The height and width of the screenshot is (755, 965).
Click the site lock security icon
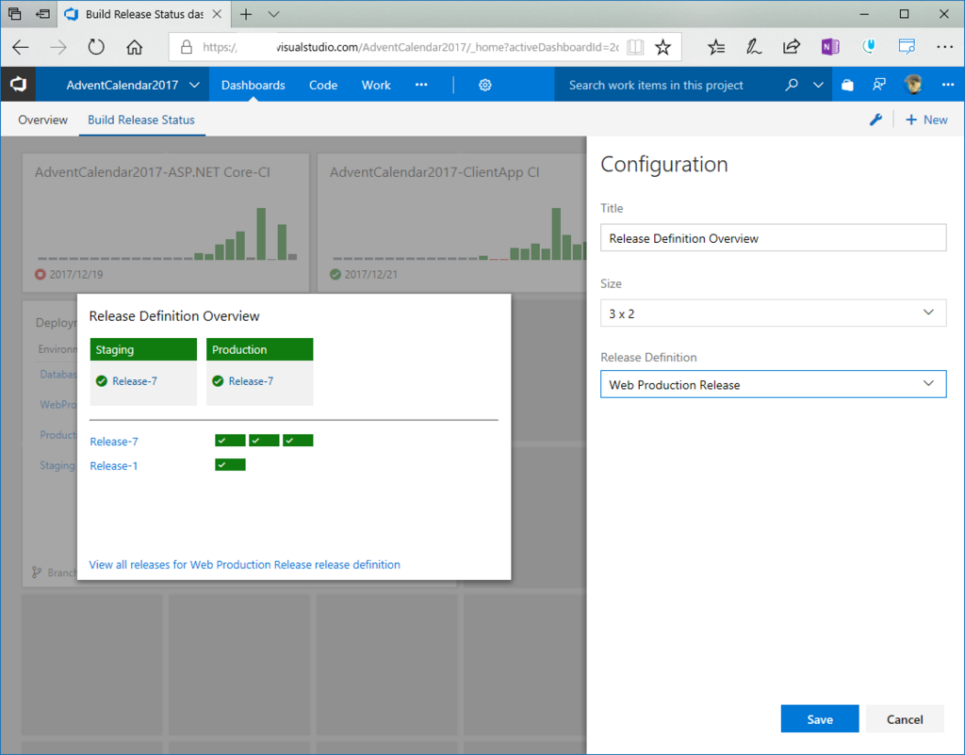(187, 47)
